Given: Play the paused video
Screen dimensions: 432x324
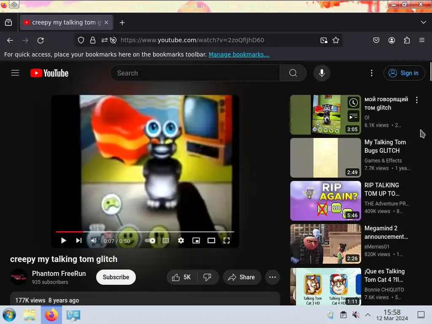Looking at the screenshot, I should click(x=63, y=240).
